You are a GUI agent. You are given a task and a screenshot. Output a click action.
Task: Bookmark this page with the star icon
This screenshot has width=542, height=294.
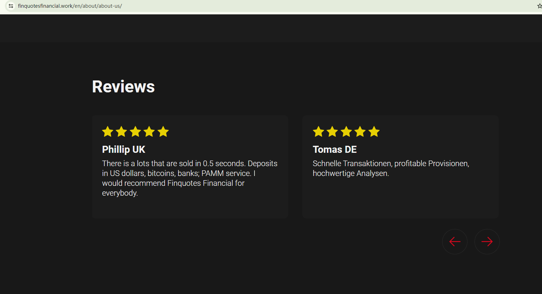pos(539,6)
